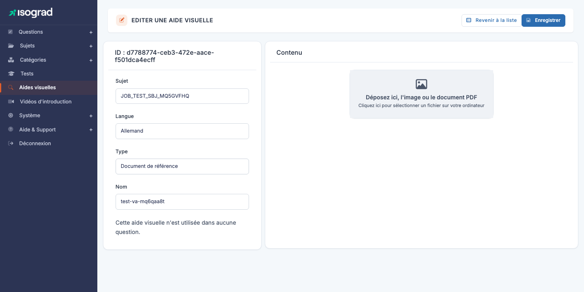Image resolution: width=584 pixels, height=292 pixels.
Task: Expand the Aide & Support submenu plus
Action: click(91, 130)
